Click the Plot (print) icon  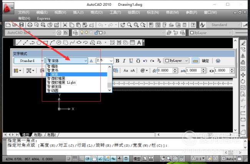(30, 25)
